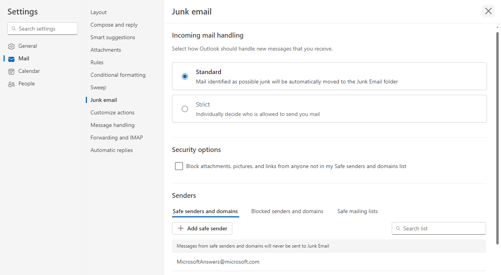The image size is (501, 275).
Task: Open the Calendar settings category label
Action: (x=29, y=71)
